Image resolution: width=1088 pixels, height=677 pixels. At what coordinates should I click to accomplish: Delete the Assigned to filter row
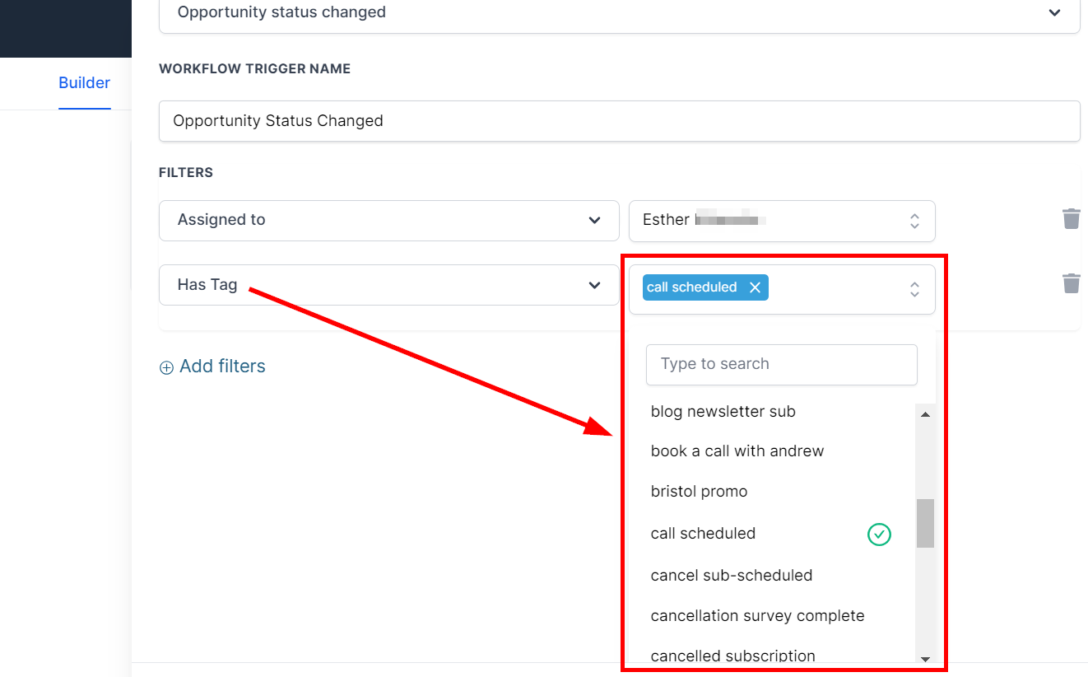coord(1071,219)
